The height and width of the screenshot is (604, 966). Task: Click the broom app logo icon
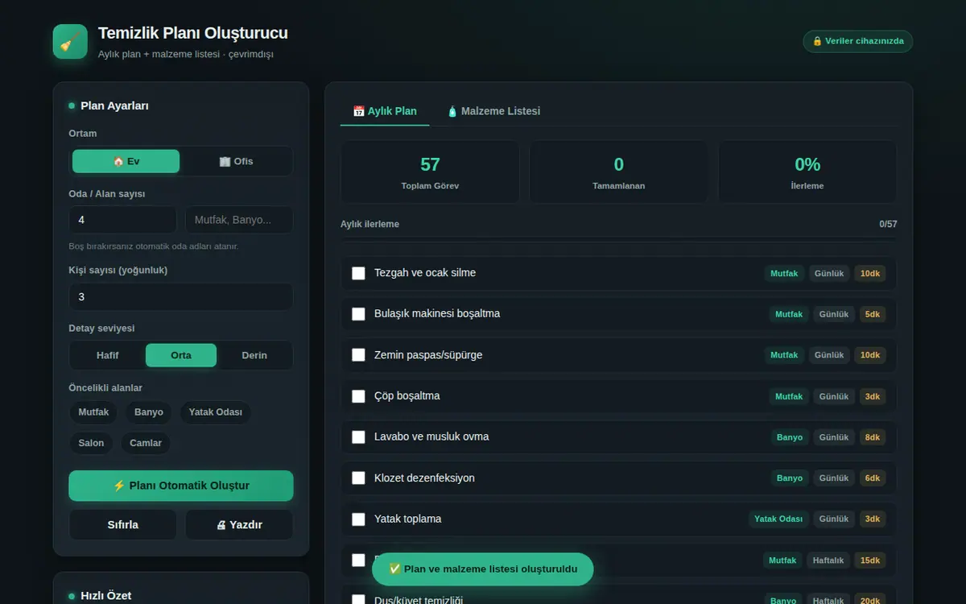point(70,41)
